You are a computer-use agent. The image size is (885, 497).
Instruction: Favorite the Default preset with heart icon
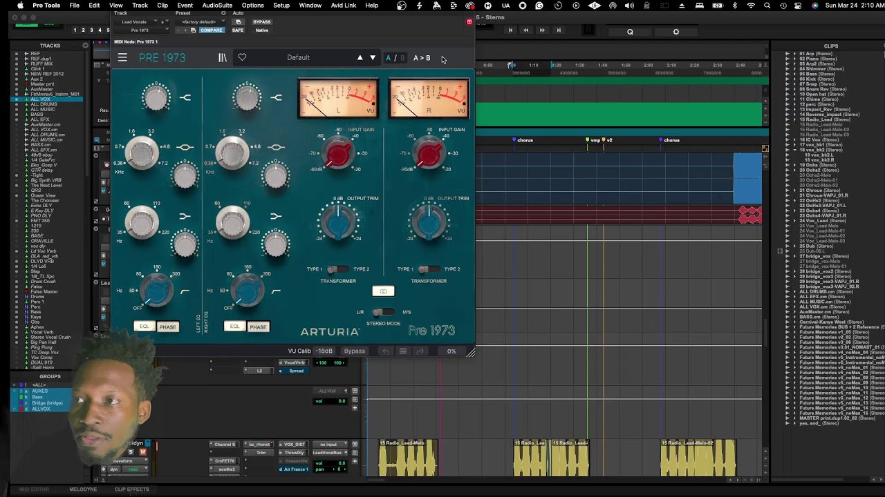(242, 57)
